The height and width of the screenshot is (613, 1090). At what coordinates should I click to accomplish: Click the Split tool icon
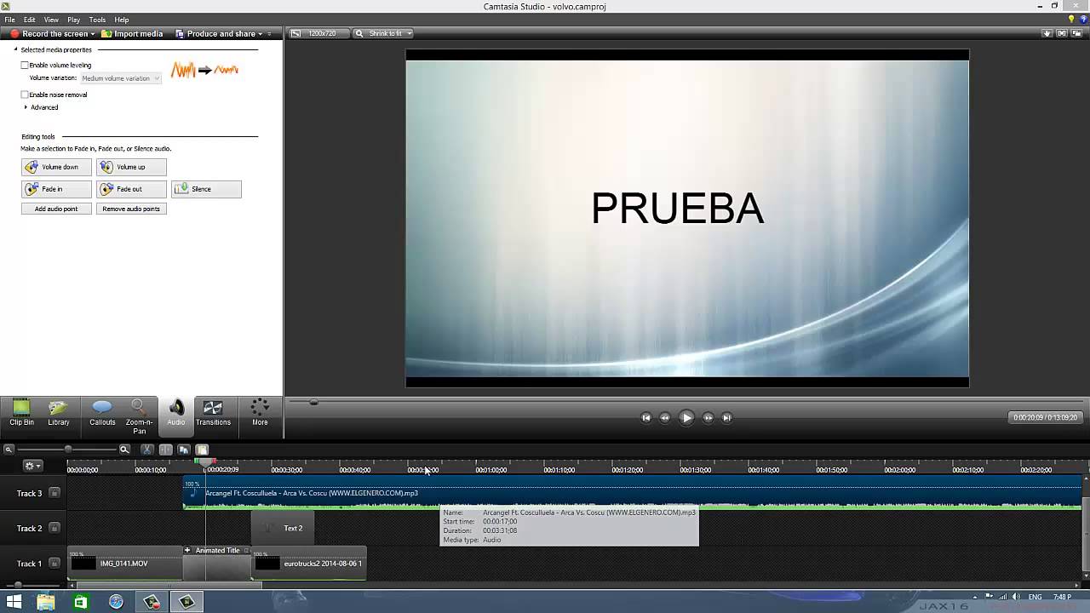(165, 450)
